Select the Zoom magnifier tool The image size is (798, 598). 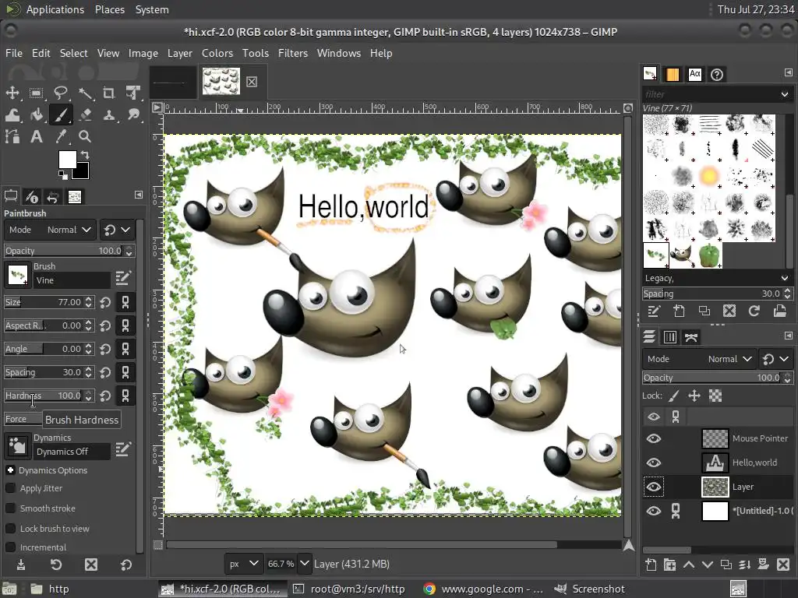point(85,137)
